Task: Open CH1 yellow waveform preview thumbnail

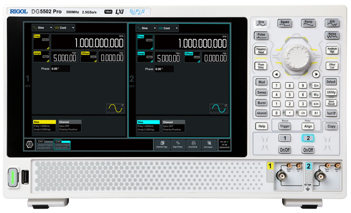Action: [x=115, y=108]
